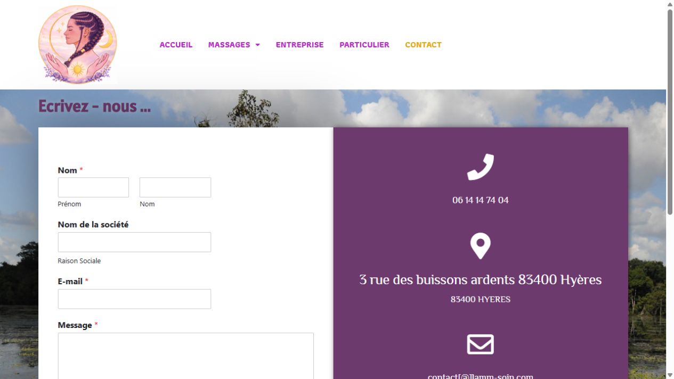Click the phone number 06 14 14 74 04

click(481, 200)
